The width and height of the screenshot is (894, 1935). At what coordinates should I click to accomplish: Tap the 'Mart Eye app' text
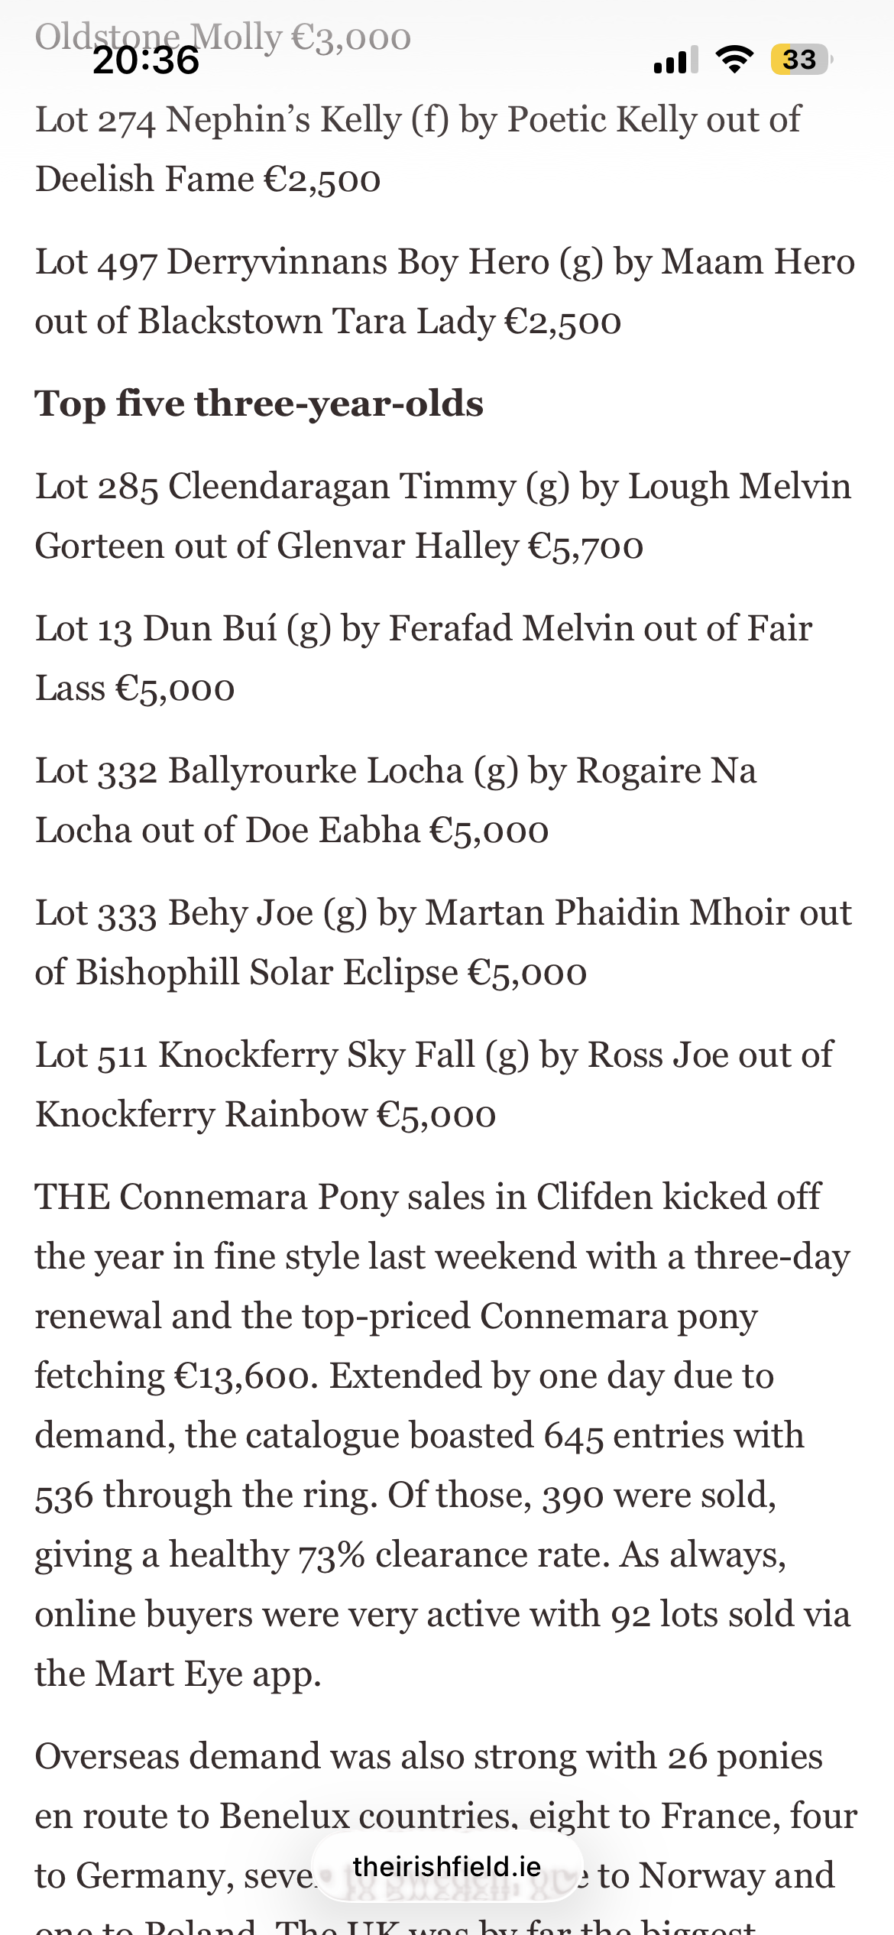click(208, 1674)
